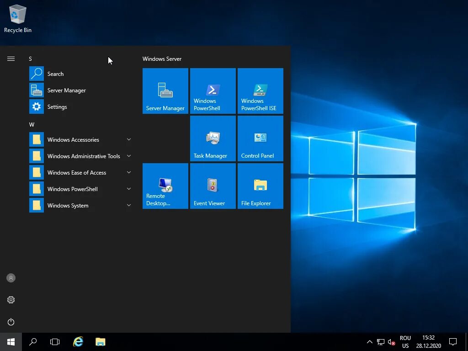
Task: Click the letter W group header
Action: (32, 125)
